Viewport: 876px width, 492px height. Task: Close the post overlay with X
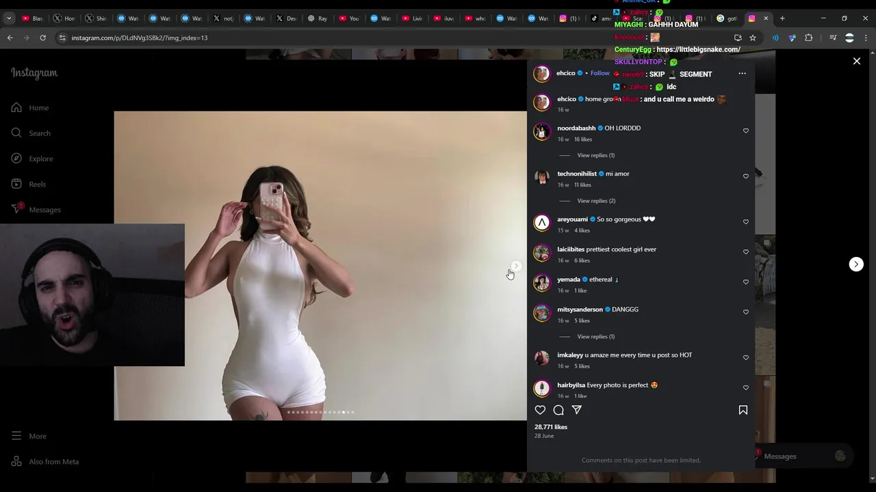[x=856, y=61]
